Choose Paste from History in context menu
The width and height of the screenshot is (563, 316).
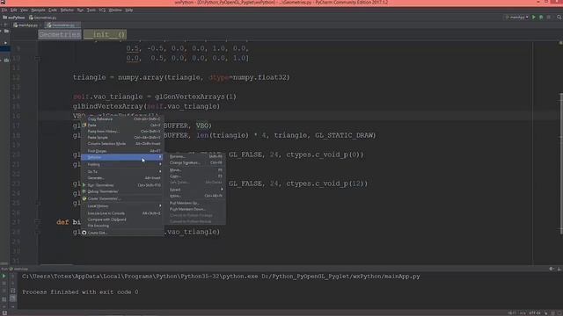coord(122,131)
